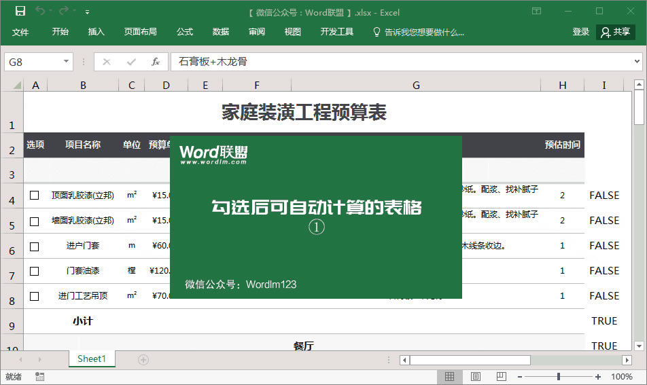Click the 家庭装潢工程预算表 title cell
Screen dimensions: 647x385
pyautogui.click(x=304, y=112)
